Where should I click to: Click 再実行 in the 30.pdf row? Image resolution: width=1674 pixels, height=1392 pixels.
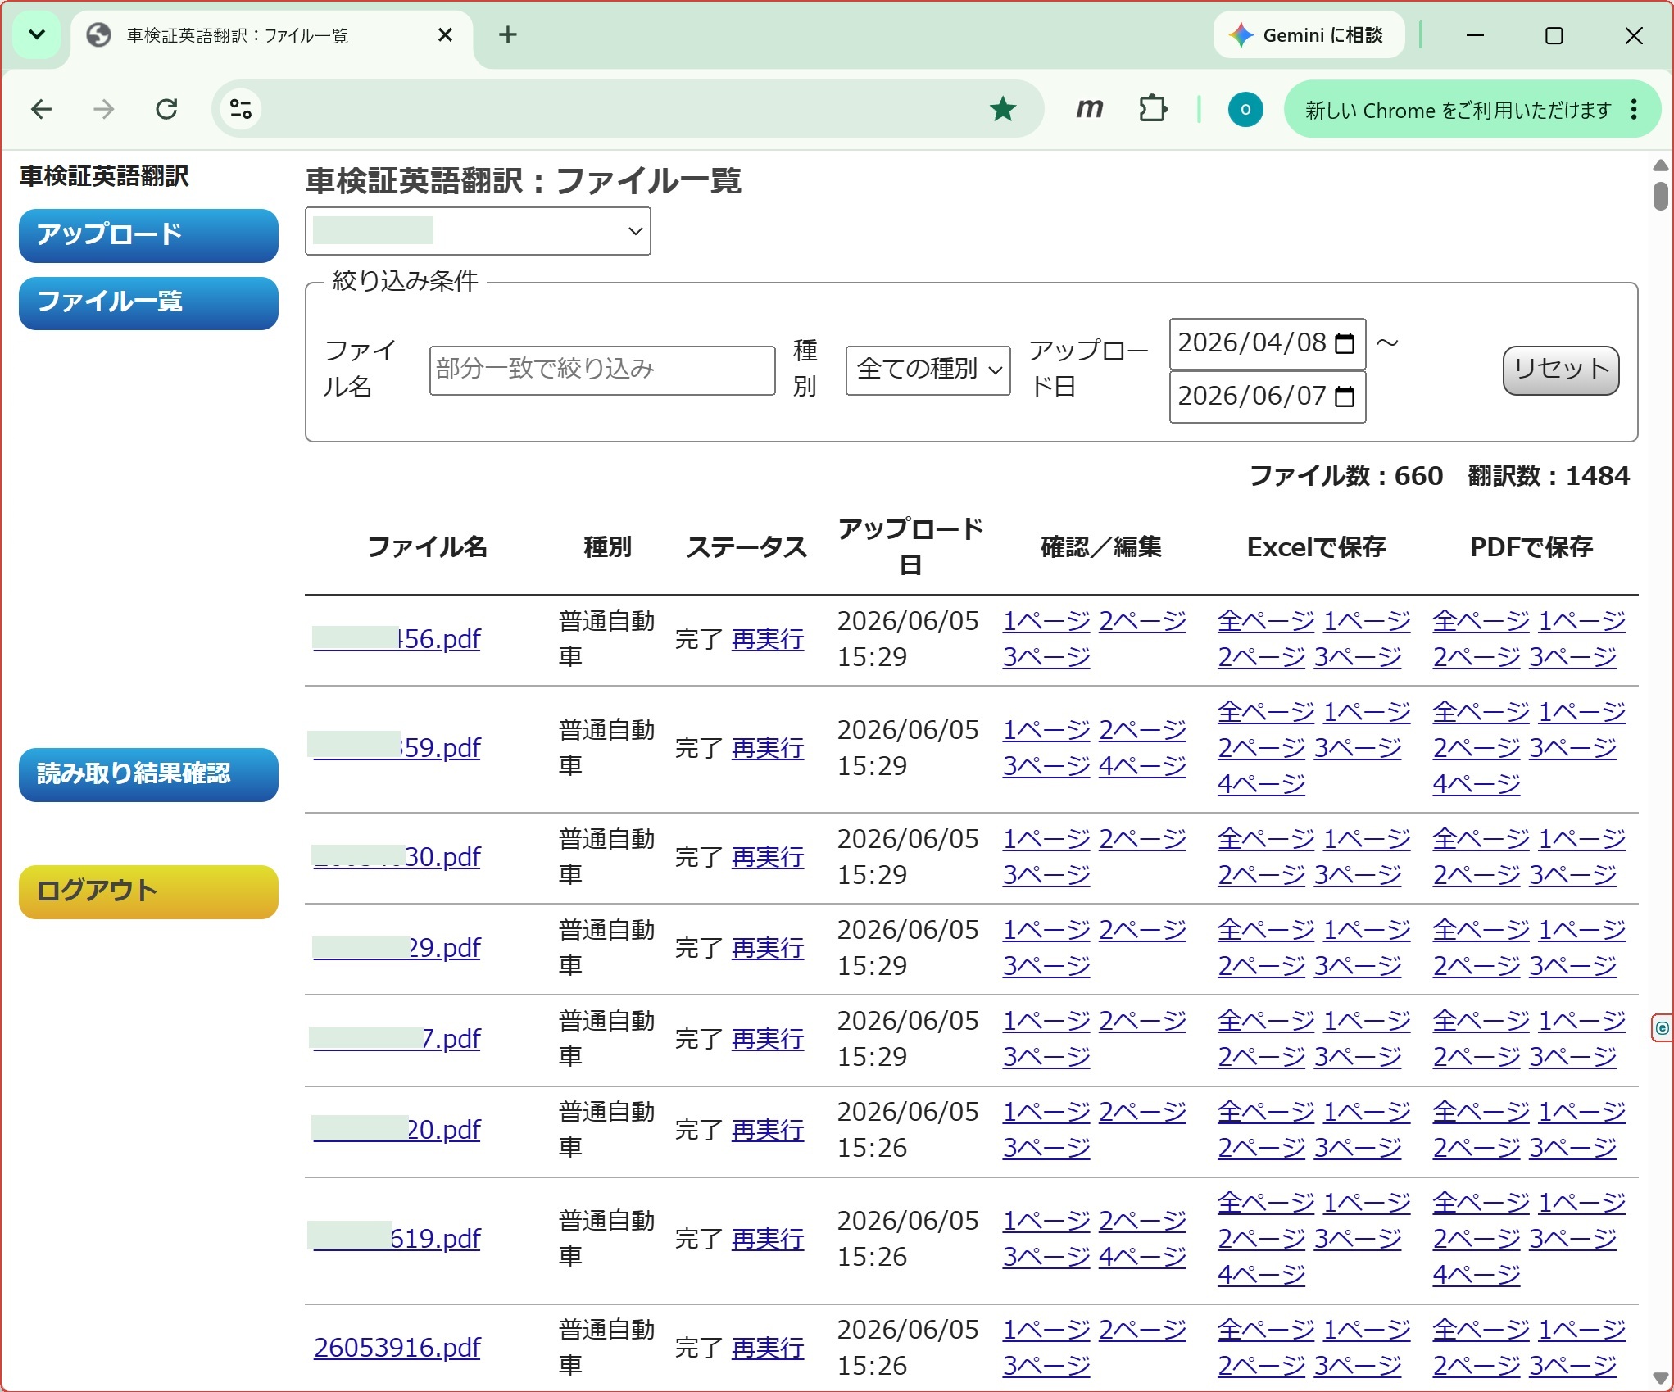768,857
